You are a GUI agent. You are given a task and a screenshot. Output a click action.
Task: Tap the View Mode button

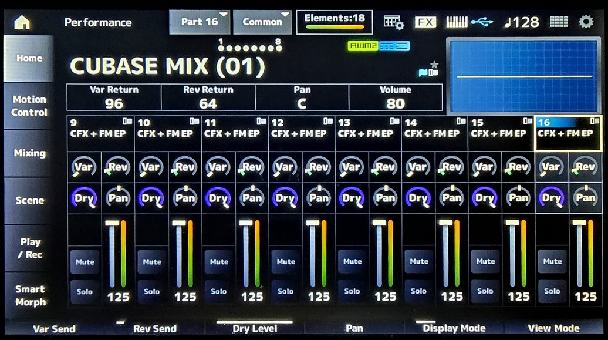click(553, 328)
